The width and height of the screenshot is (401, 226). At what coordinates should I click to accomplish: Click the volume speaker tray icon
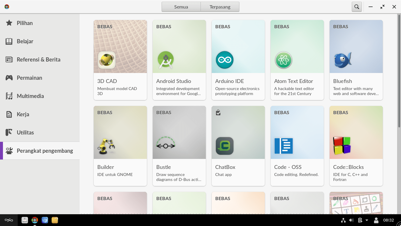(x=351, y=220)
